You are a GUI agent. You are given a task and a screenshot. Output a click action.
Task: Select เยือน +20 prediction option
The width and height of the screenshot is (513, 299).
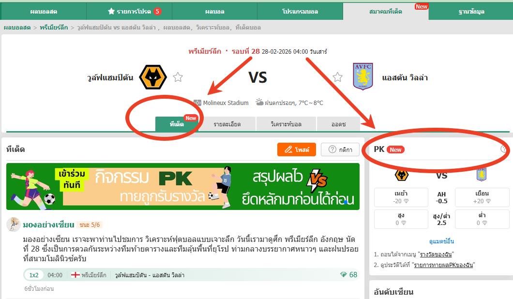pos(482,197)
